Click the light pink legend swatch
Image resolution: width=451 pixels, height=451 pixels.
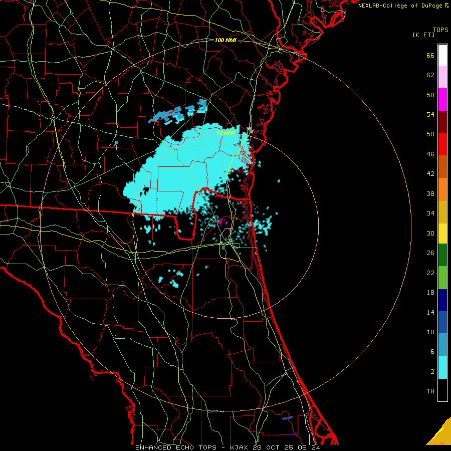[442, 77]
